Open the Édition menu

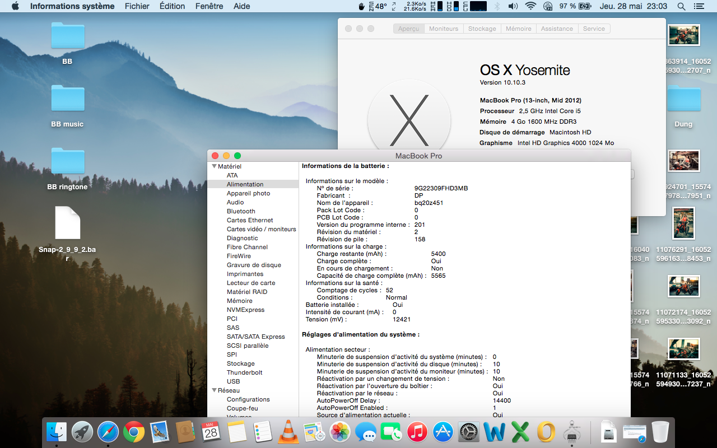(x=172, y=6)
